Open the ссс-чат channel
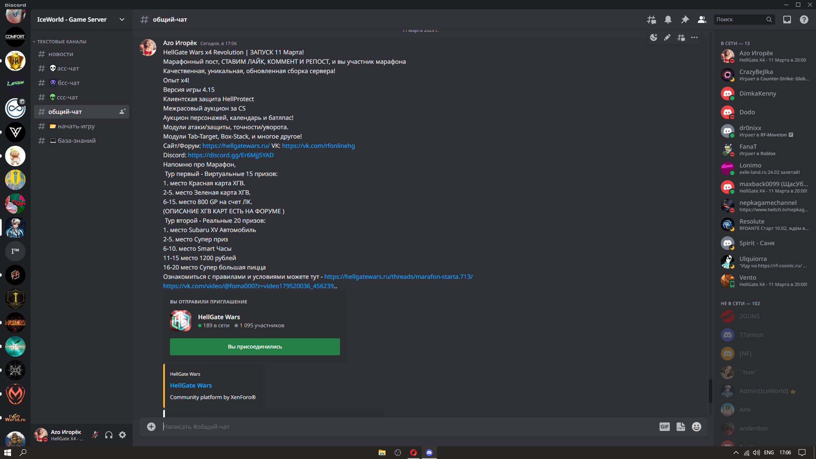Screen dimensions: 816x459 coord(82,97)
